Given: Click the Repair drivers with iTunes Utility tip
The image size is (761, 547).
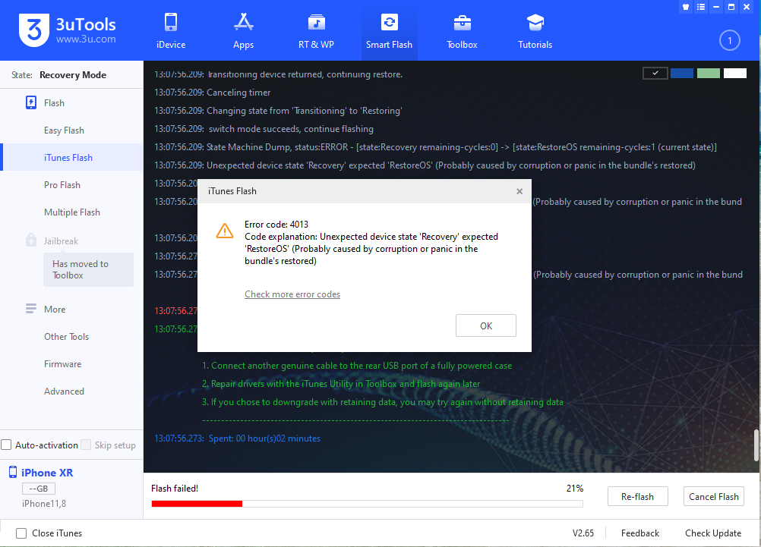Looking at the screenshot, I should pyautogui.click(x=341, y=384).
